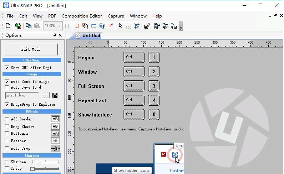Click the save PDF icon
Screen dimensions: 284x174
(x=173, y=26)
